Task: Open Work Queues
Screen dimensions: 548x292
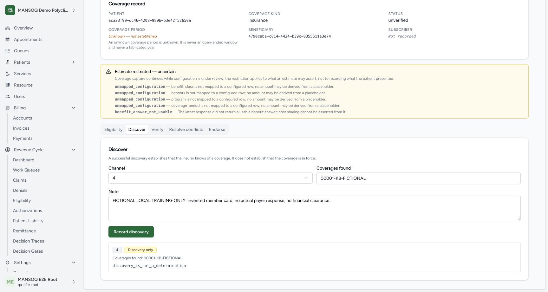Action: click(x=26, y=170)
